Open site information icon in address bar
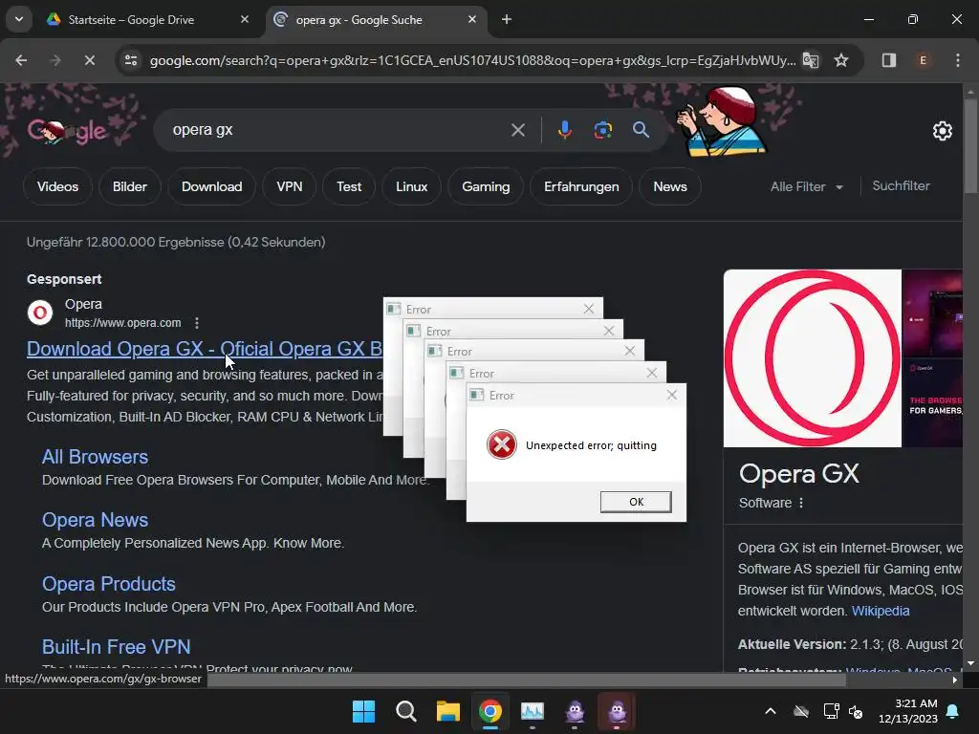This screenshot has height=734, width=979. (131, 60)
